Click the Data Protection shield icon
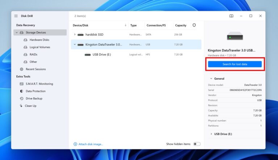 tap(21, 91)
